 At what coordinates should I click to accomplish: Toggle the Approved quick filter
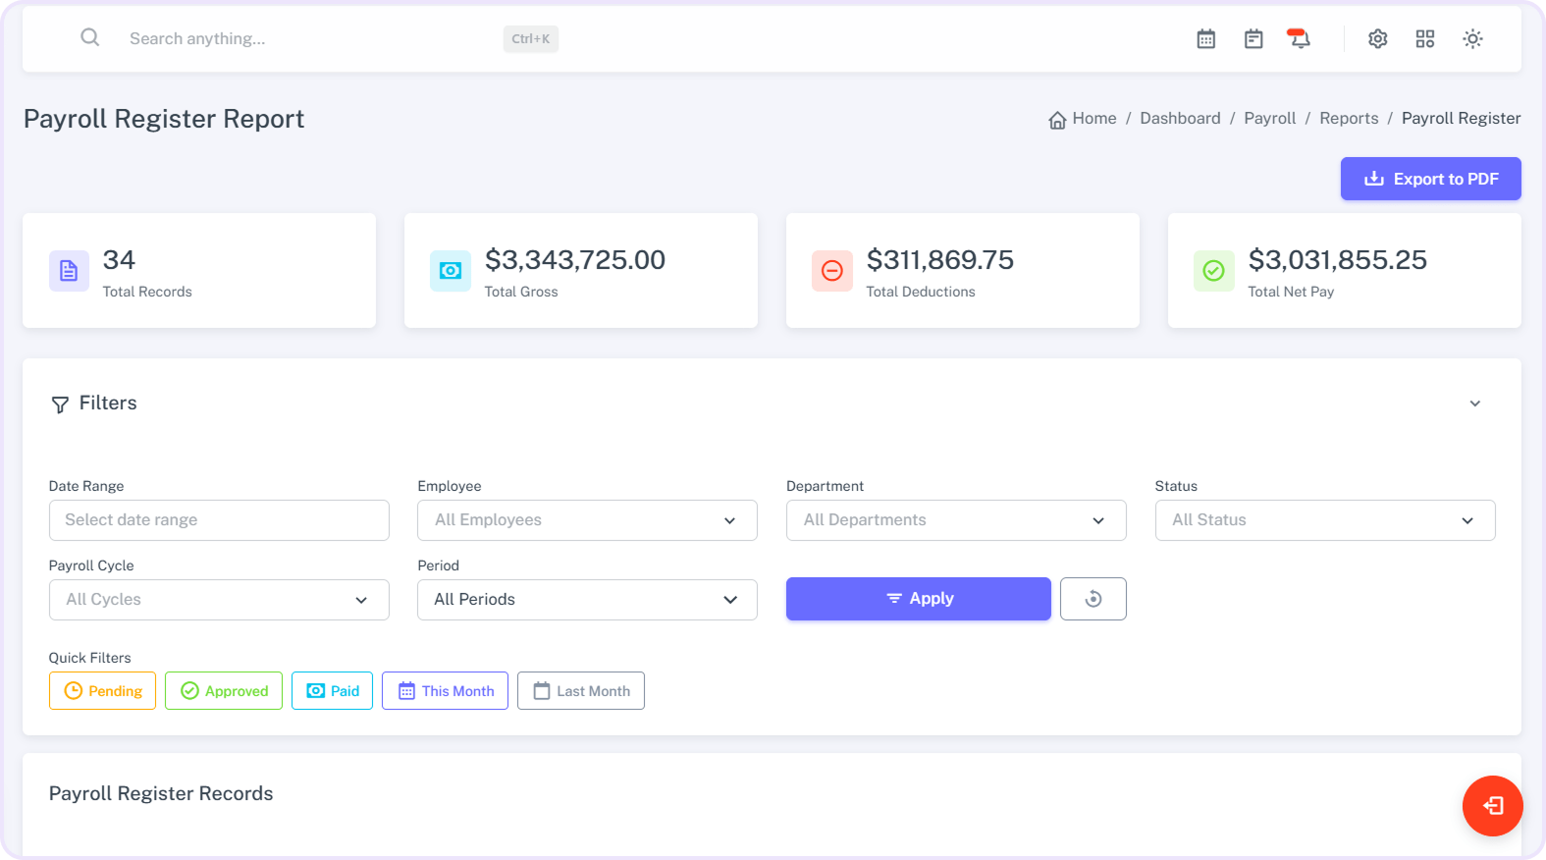[x=224, y=691]
